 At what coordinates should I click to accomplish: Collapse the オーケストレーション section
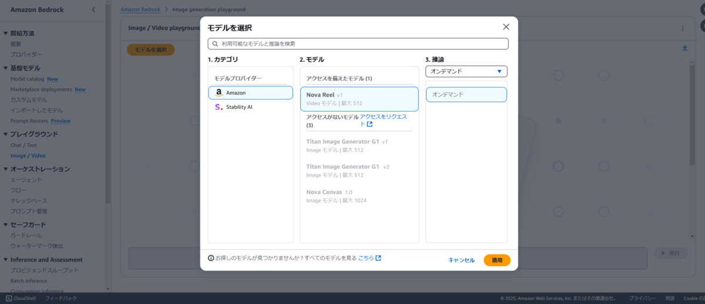(6, 169)
